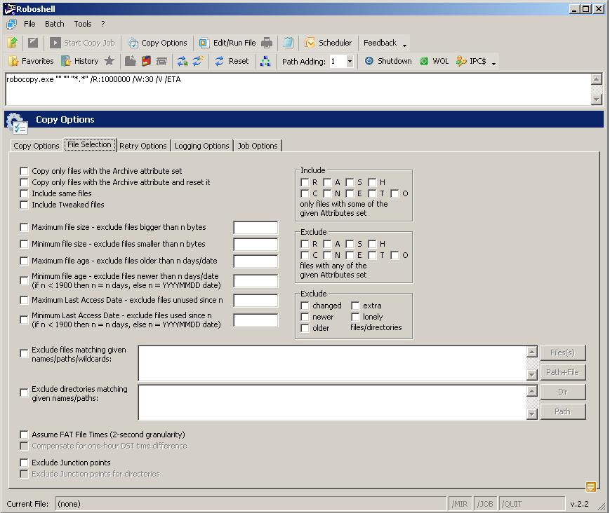Screen dimensions: 610x513
Task: Click the blue arrows icon with green plus
Action: tap(183, 61)
